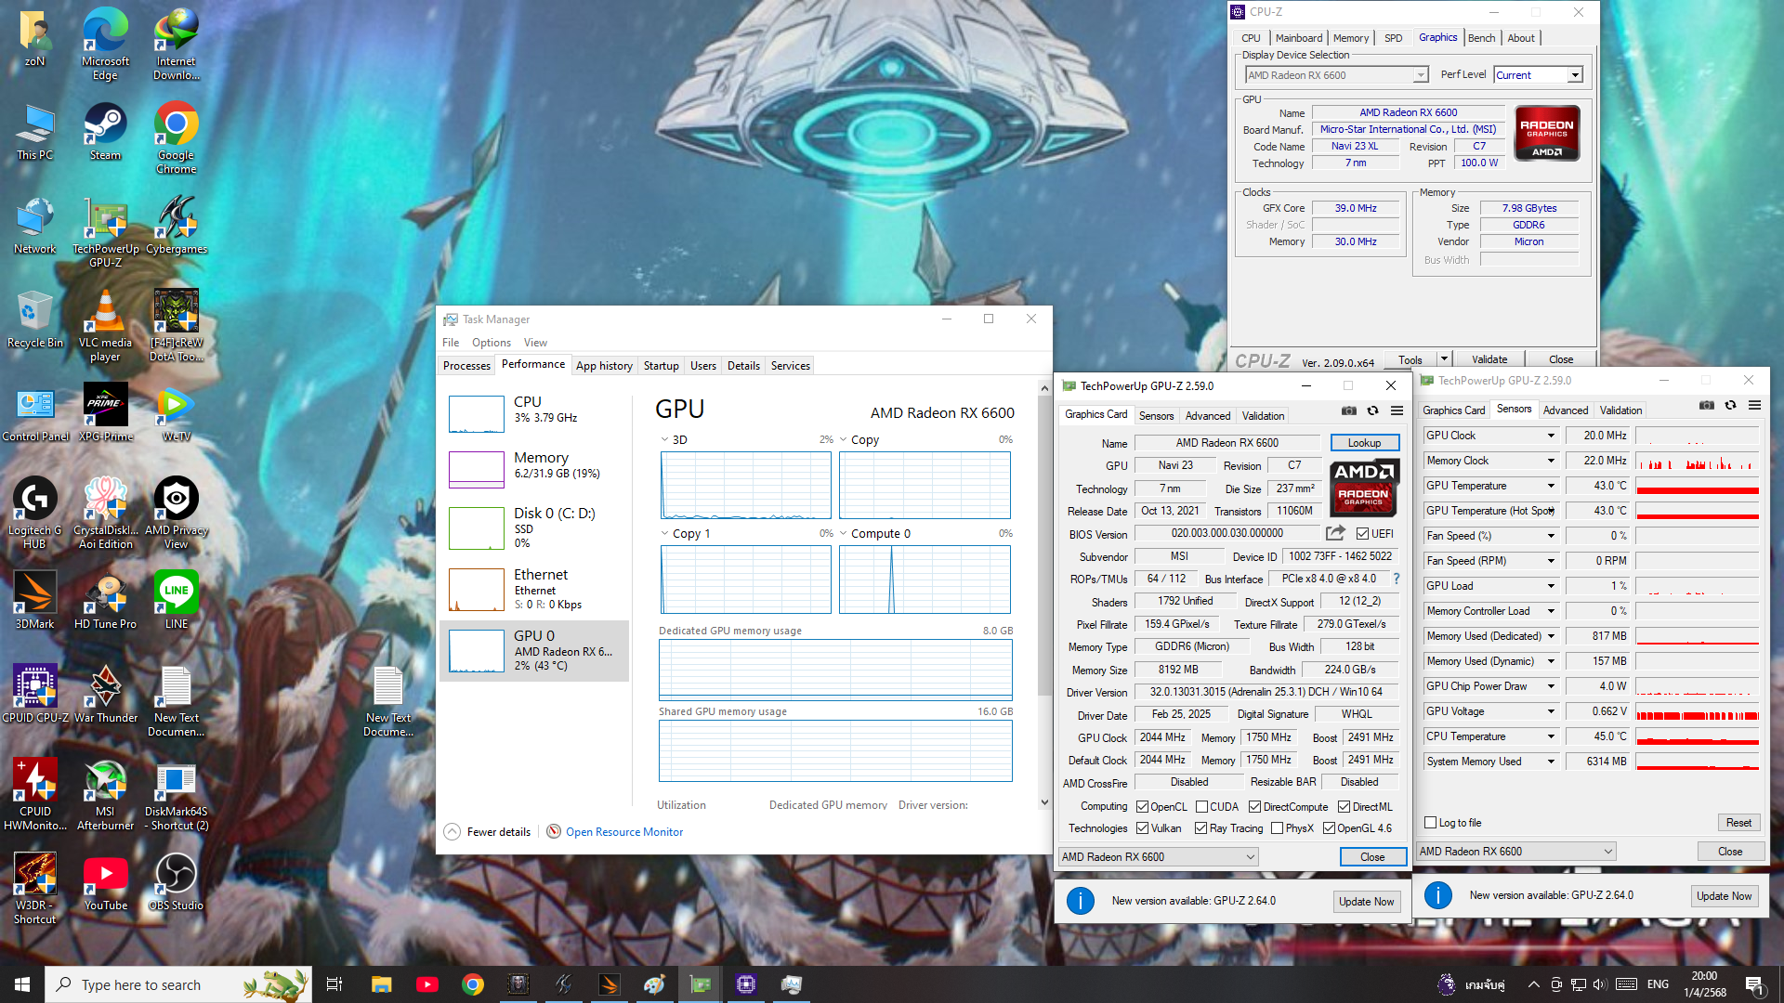The width and height of the screenshot is (1784, 1003).
Task: Switch to App history tab
Action: pyautogui.click(x=604, y=366)
